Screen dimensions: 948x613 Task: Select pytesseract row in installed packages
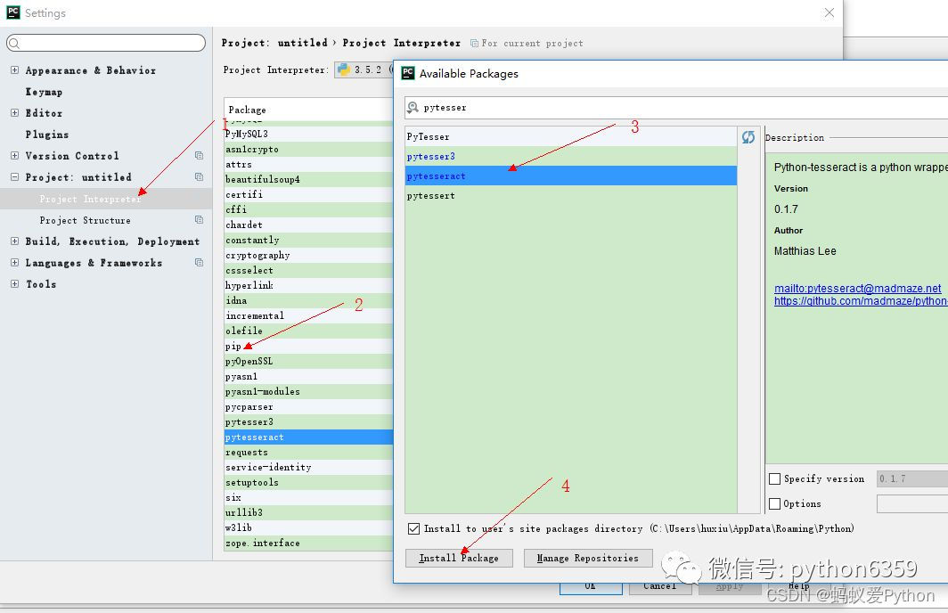(308, 437)
